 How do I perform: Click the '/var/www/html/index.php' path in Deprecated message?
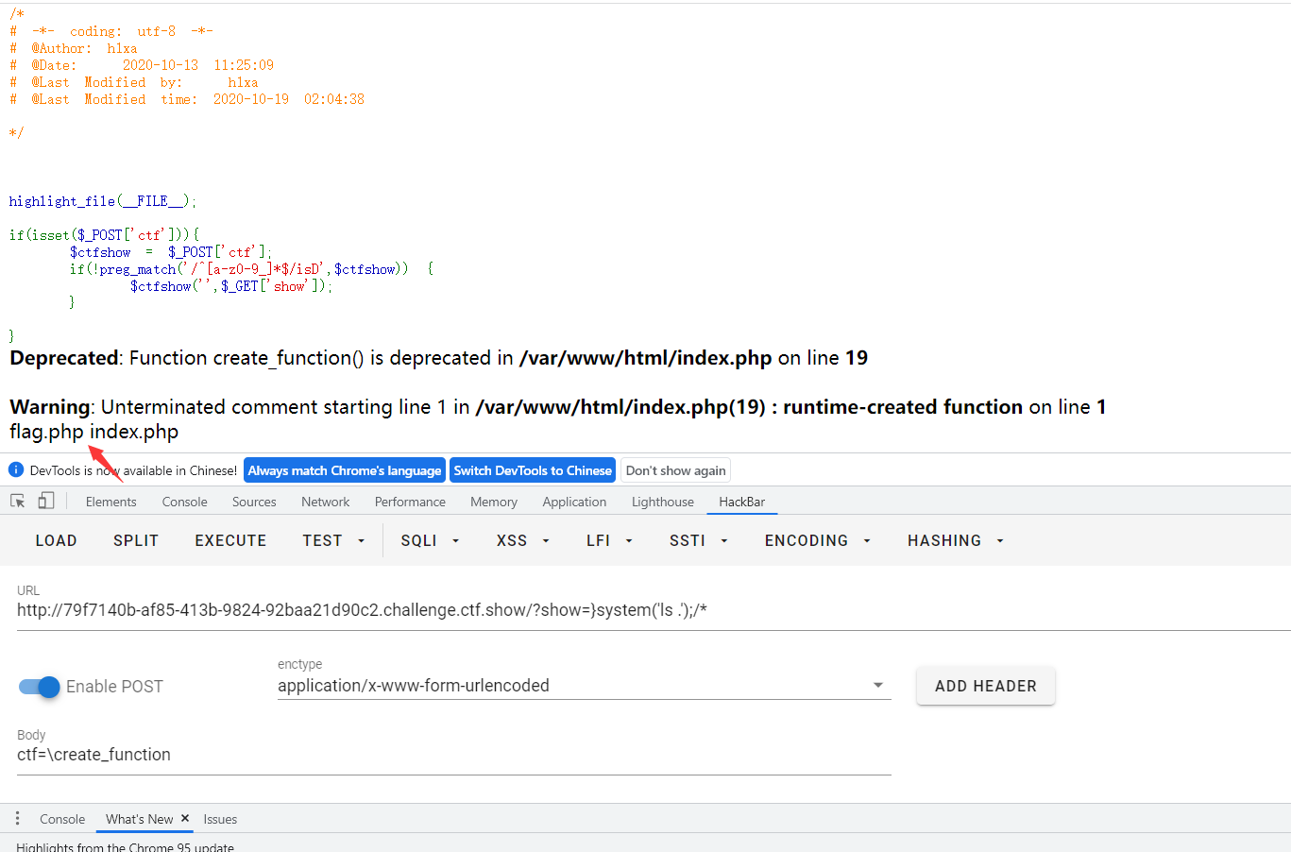click(646, 358)
